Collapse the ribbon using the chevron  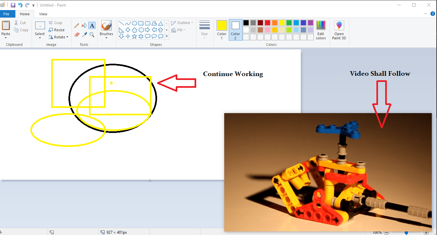(426, 14)
